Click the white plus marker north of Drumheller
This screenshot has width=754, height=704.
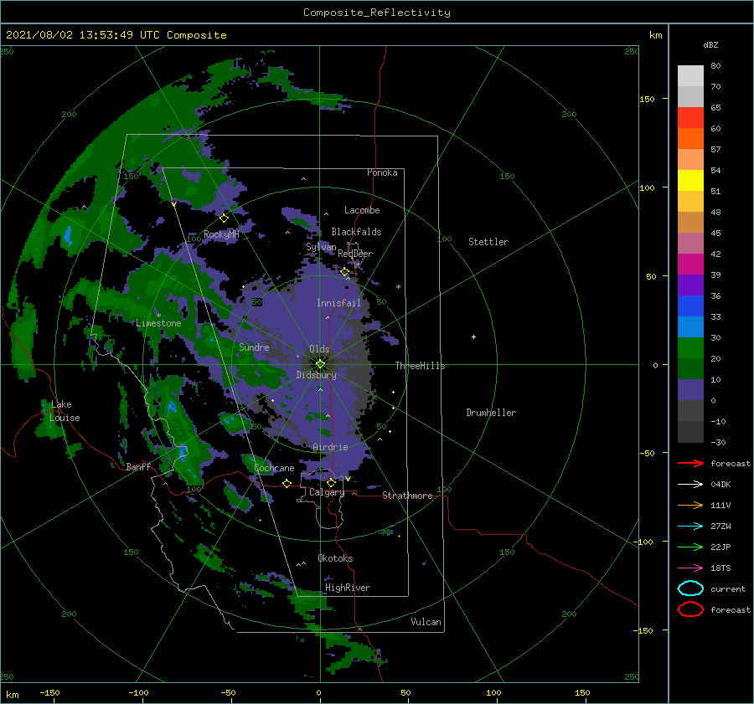pyautogui.click(x=473, y=337)
